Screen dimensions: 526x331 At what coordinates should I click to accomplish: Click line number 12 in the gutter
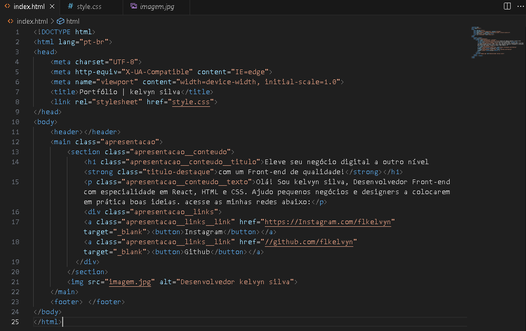(15, 142)
